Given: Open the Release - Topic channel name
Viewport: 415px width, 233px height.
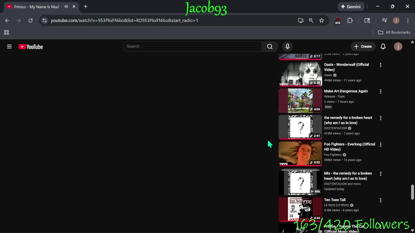Looking at the screenshot, I should (335, 96).
